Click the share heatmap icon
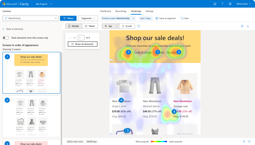Image resolution: width=255 pixels, height=145 pixels. pyautogui.click(x=242, y=26)
